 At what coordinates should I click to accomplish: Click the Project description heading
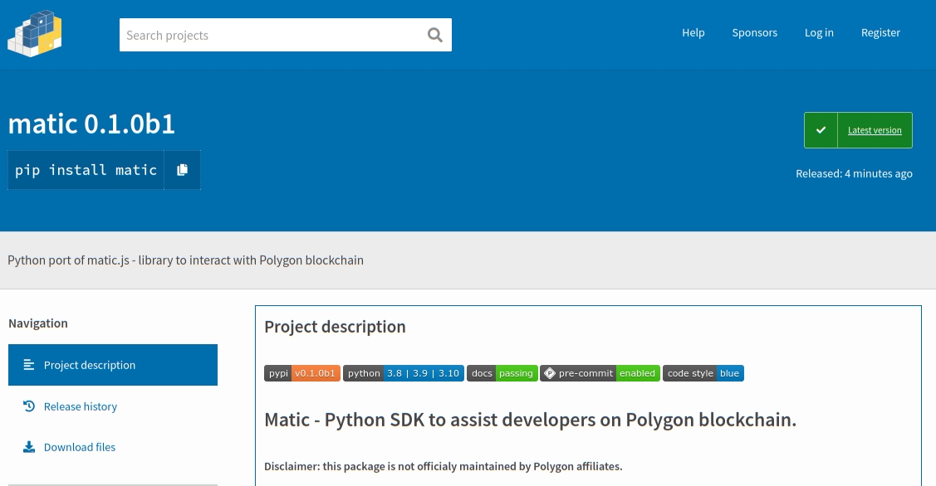coord(335,327)
